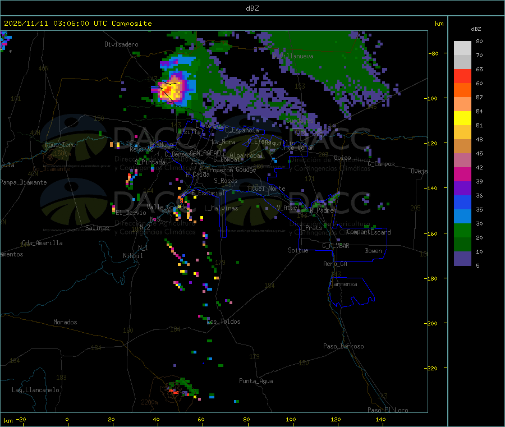The height and width of the screenshot is (427, 505).
Task: Click the 'Goudge' location label
Action: click(x=246, y=169)
